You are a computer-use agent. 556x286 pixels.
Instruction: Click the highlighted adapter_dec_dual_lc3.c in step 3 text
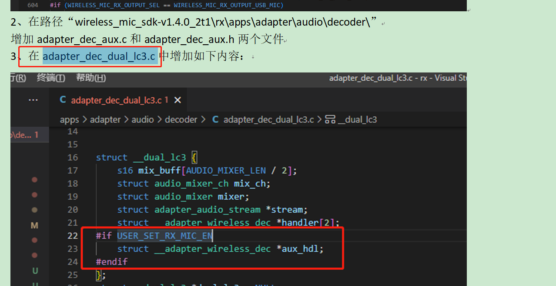pos(99,56)
